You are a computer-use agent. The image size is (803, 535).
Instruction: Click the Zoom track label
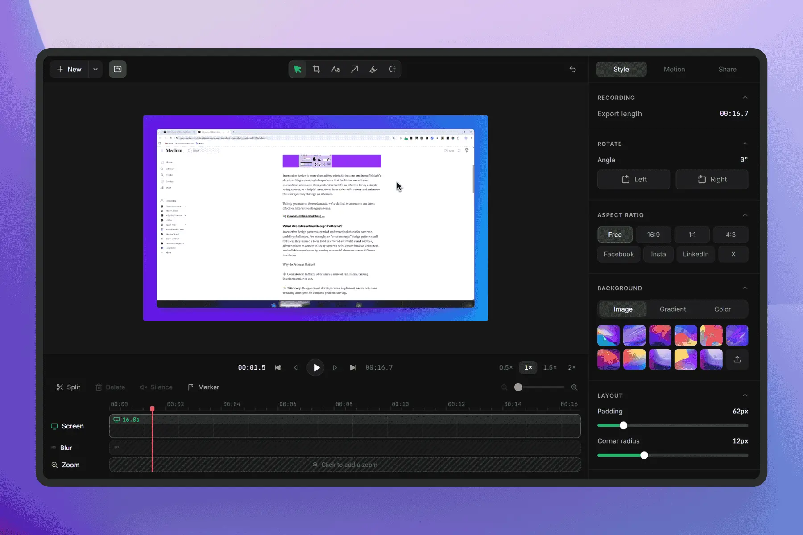66,465
